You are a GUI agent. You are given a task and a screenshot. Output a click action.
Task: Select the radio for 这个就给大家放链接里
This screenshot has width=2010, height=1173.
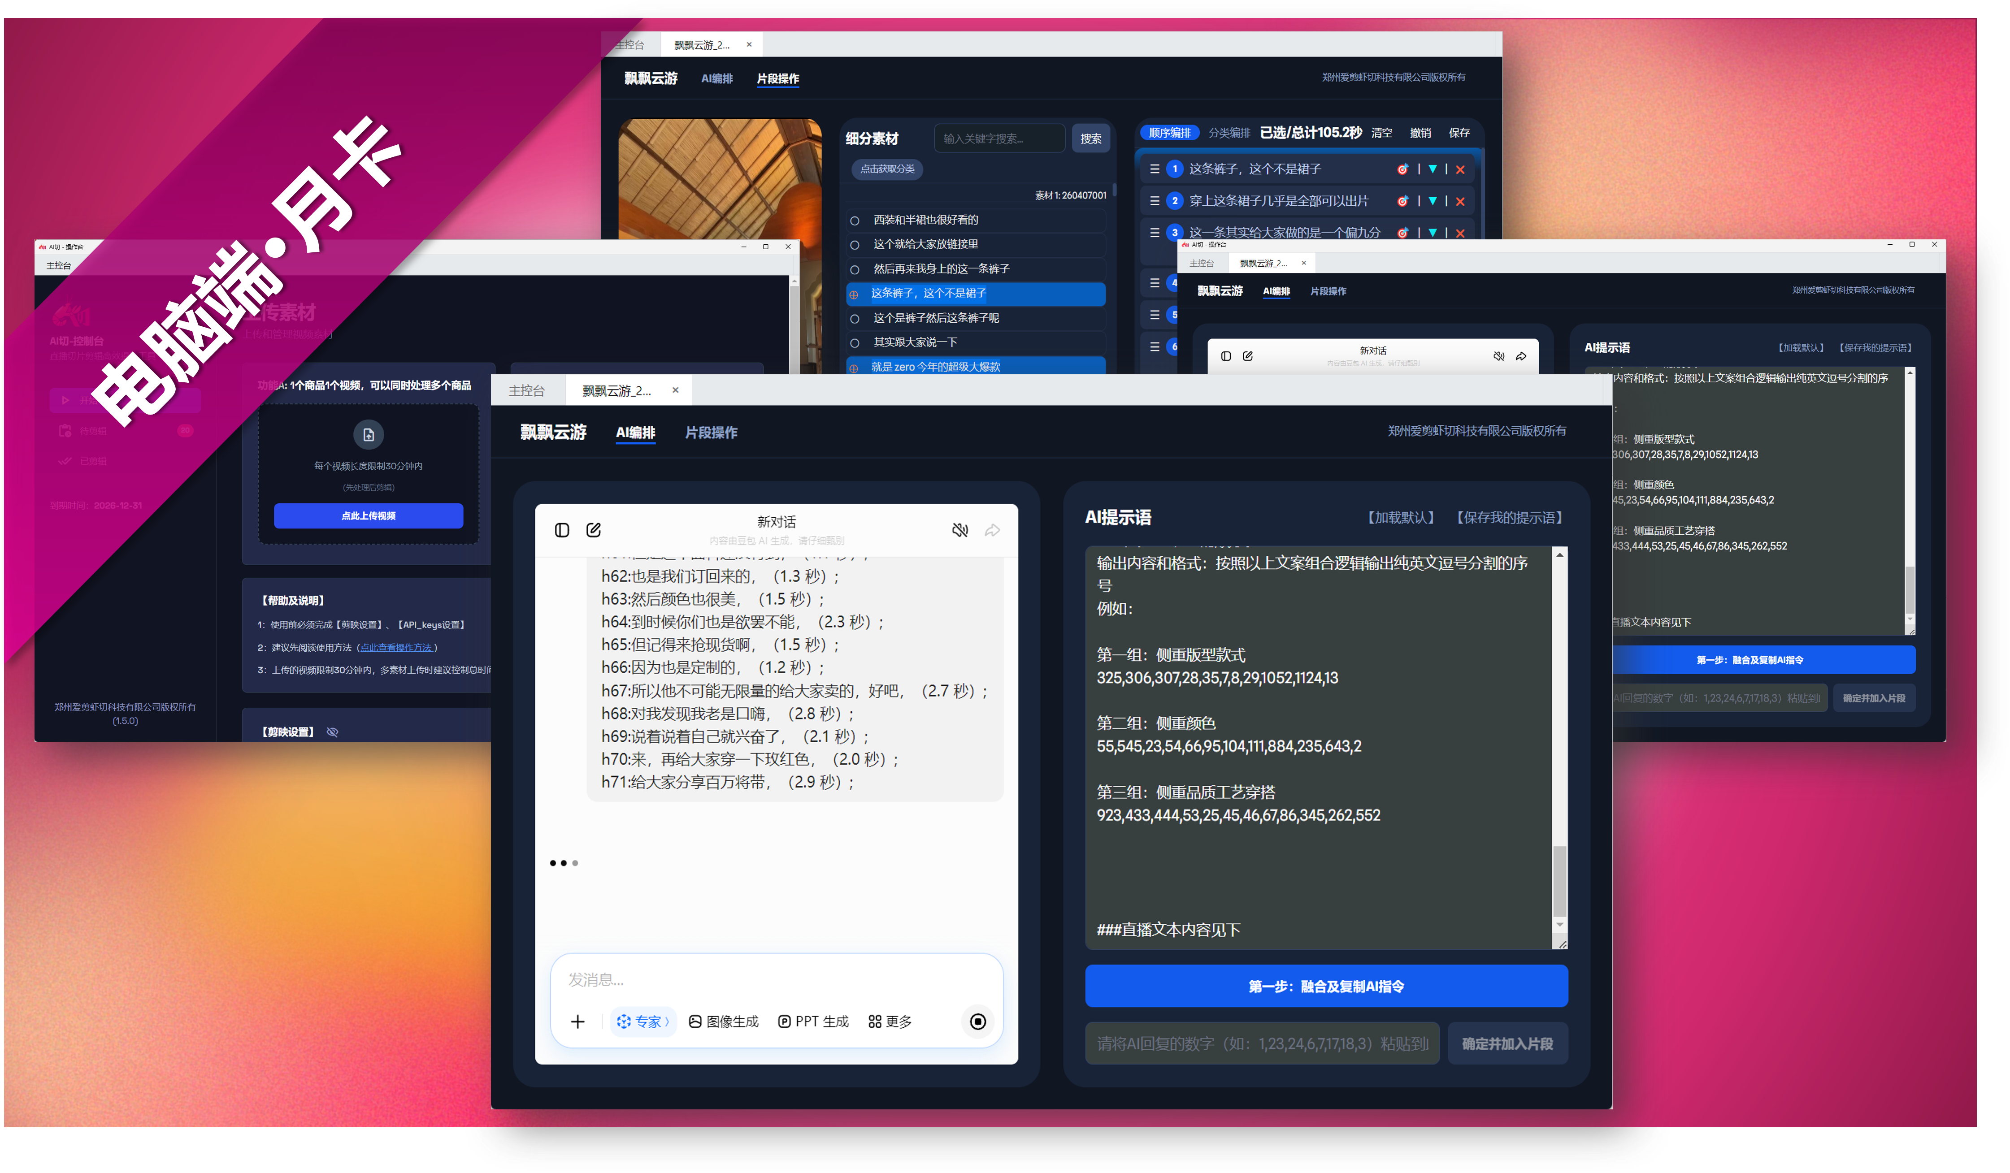point(854,245)
